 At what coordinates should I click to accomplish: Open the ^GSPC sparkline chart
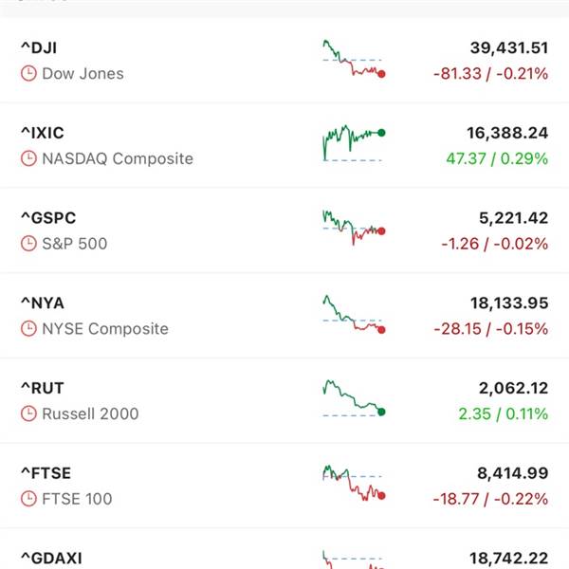354,228
